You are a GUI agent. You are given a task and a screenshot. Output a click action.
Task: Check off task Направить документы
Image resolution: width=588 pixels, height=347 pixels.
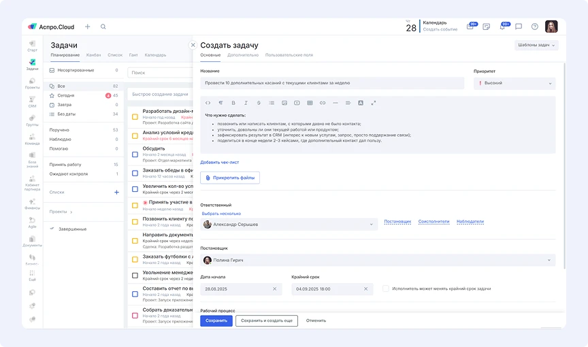coord(135,241)
